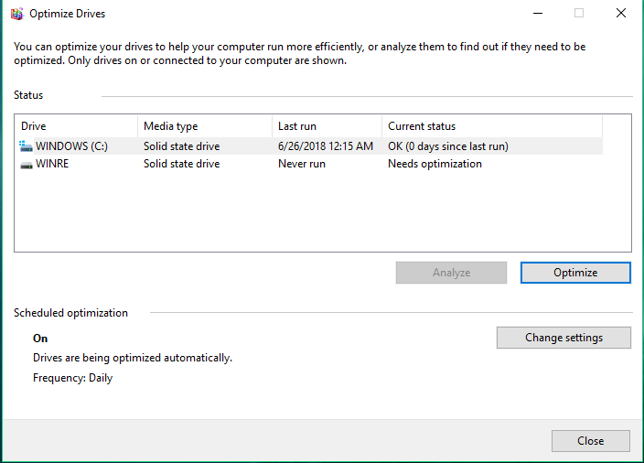The height and width of the screenshot is (463, 644).
Task: Click the 'OK (0 days since last run)' status
Action: click(448, 145)
